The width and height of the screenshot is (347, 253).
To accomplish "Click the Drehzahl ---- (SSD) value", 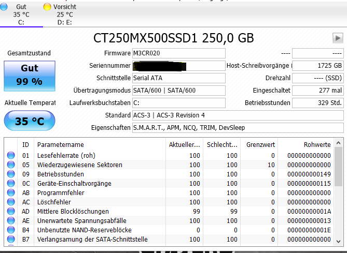I will [x=318, y=78].
